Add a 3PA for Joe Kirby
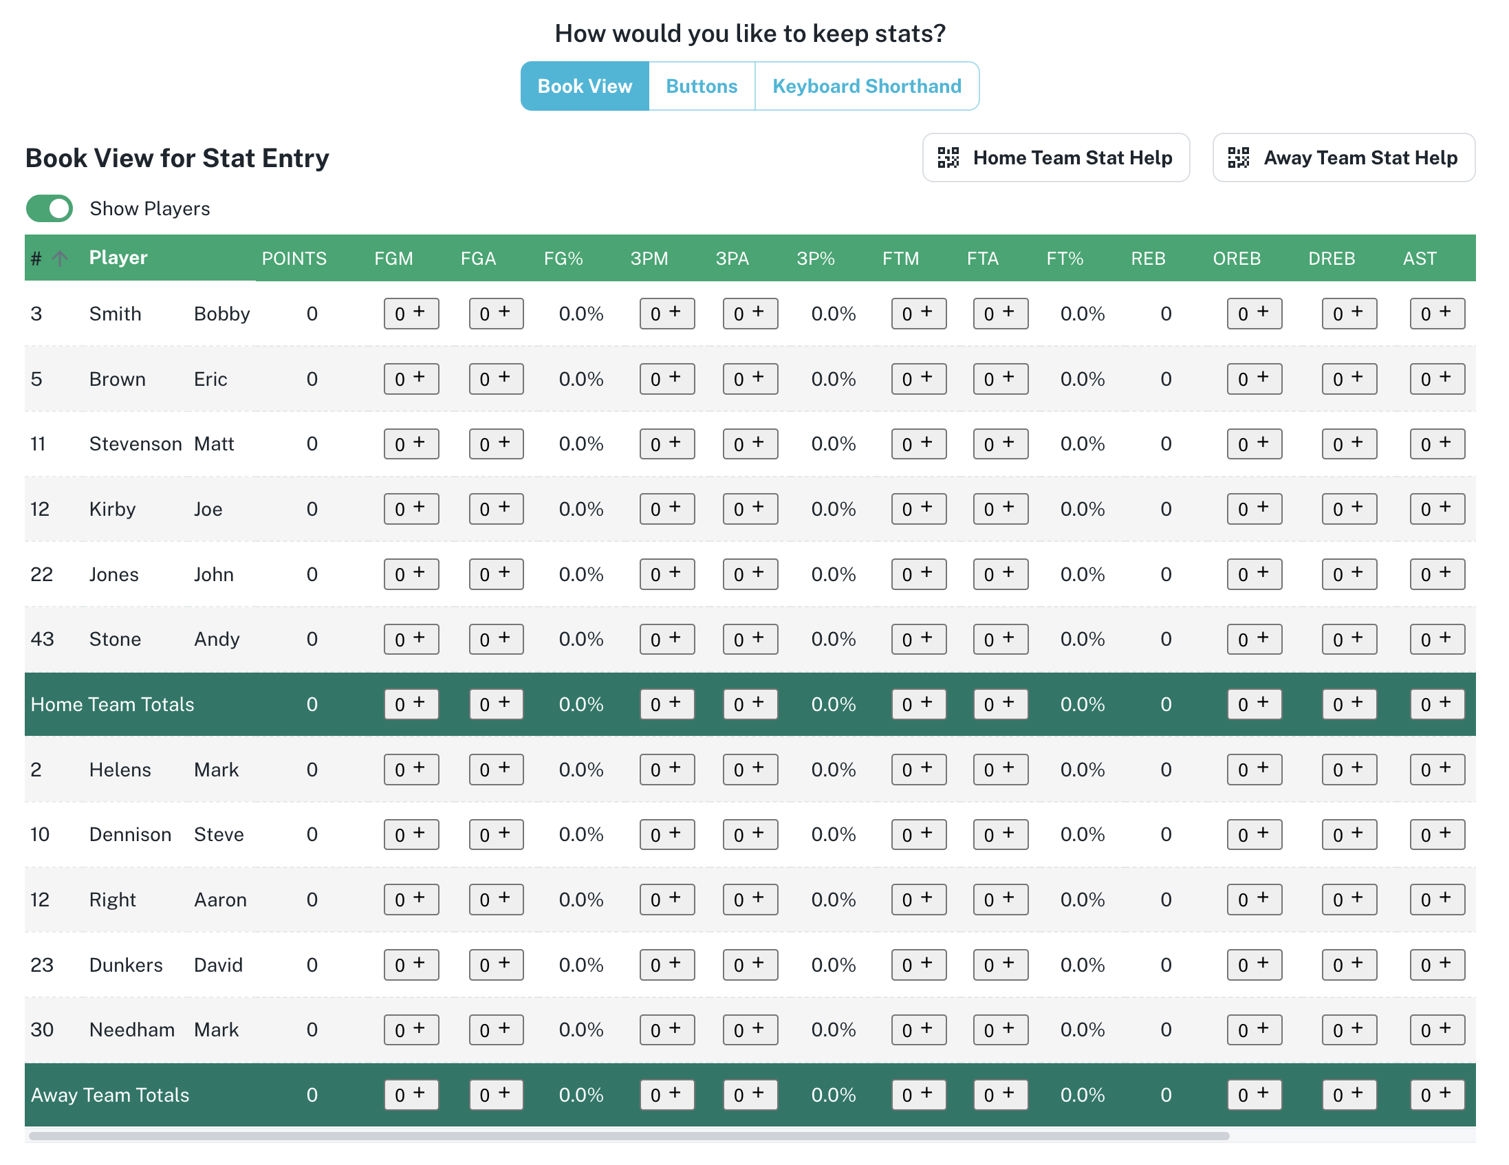1509x1165 pixels. click(750, 508)
